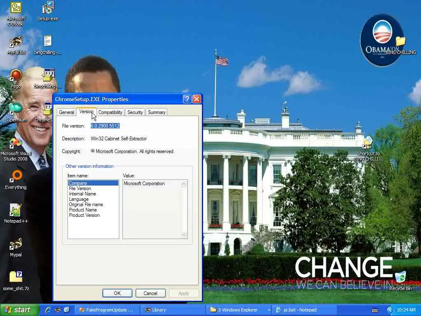Click the Value box scroll down arrow

(x=184, y=235)
